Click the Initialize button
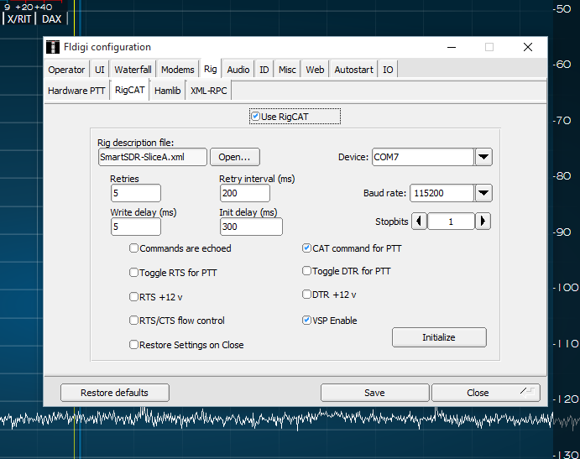This screenshot has height=459, width=580. click(x=439, y=337)
